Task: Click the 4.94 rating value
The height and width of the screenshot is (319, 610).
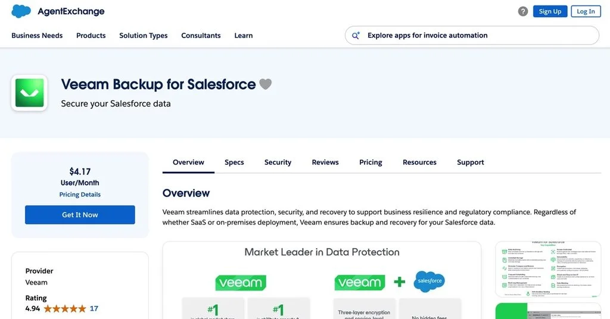Action: pos(33,308)
